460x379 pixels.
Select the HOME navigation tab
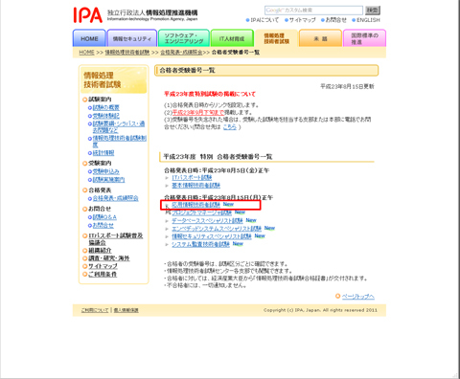pyautogui.click(x=89, y=38)
